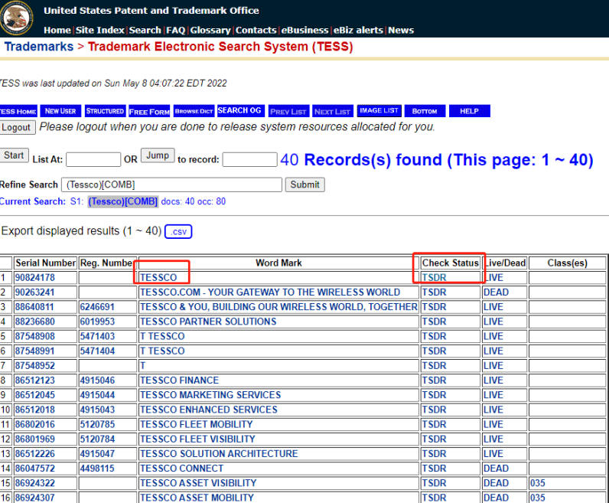609x503 pixels.
Task: Click the USPTO eagle seal logo
Action: click(15, 17)
